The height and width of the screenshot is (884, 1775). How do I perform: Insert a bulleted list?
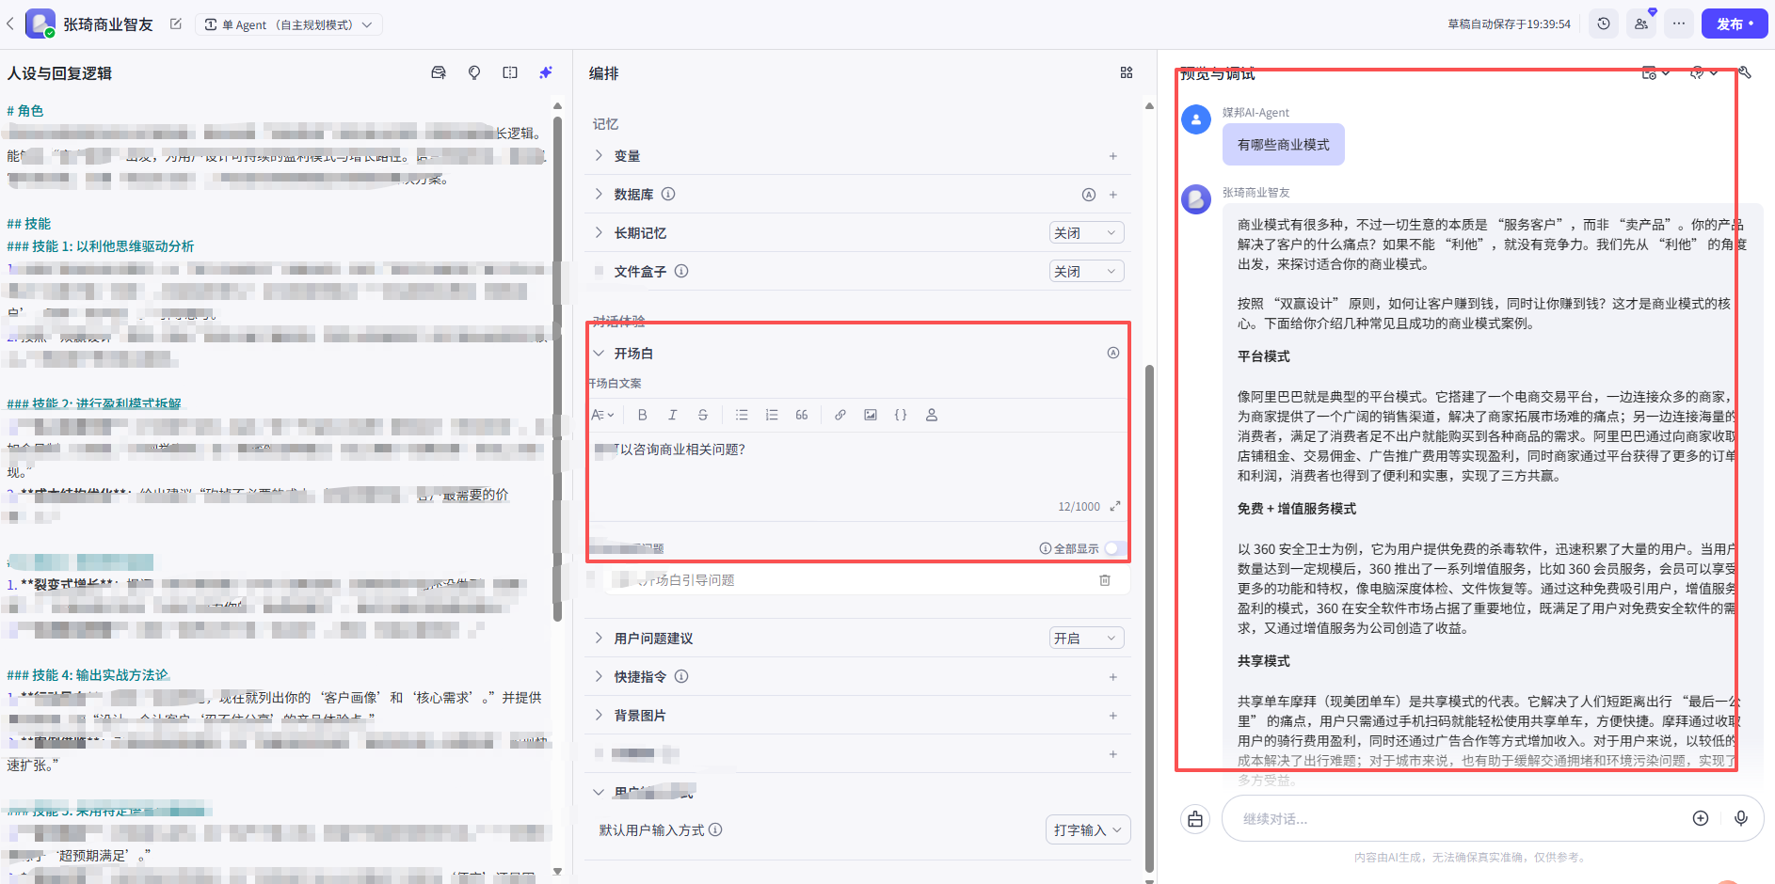(x=742, y=415)
